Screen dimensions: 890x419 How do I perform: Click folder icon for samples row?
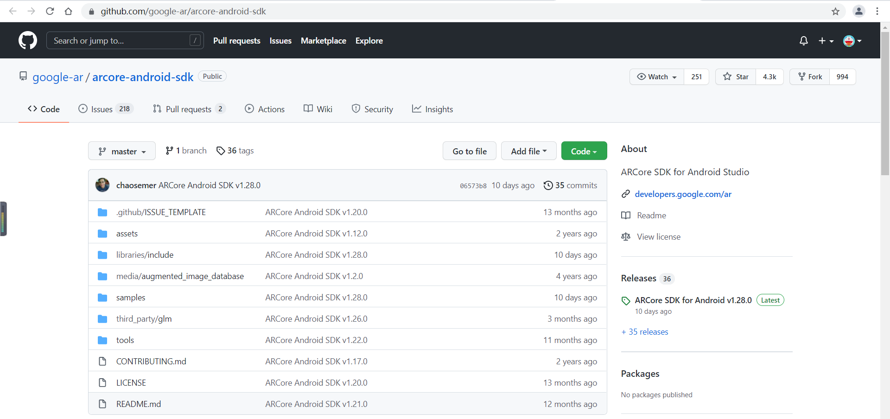click(102, 298)
